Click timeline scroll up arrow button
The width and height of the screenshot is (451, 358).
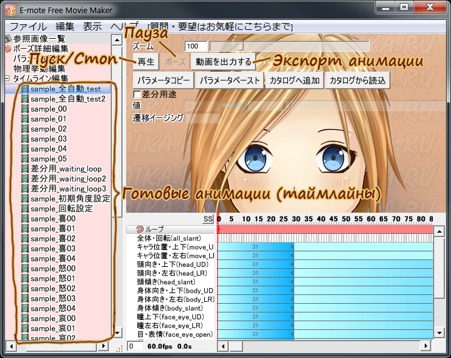[x=439, y=231]
